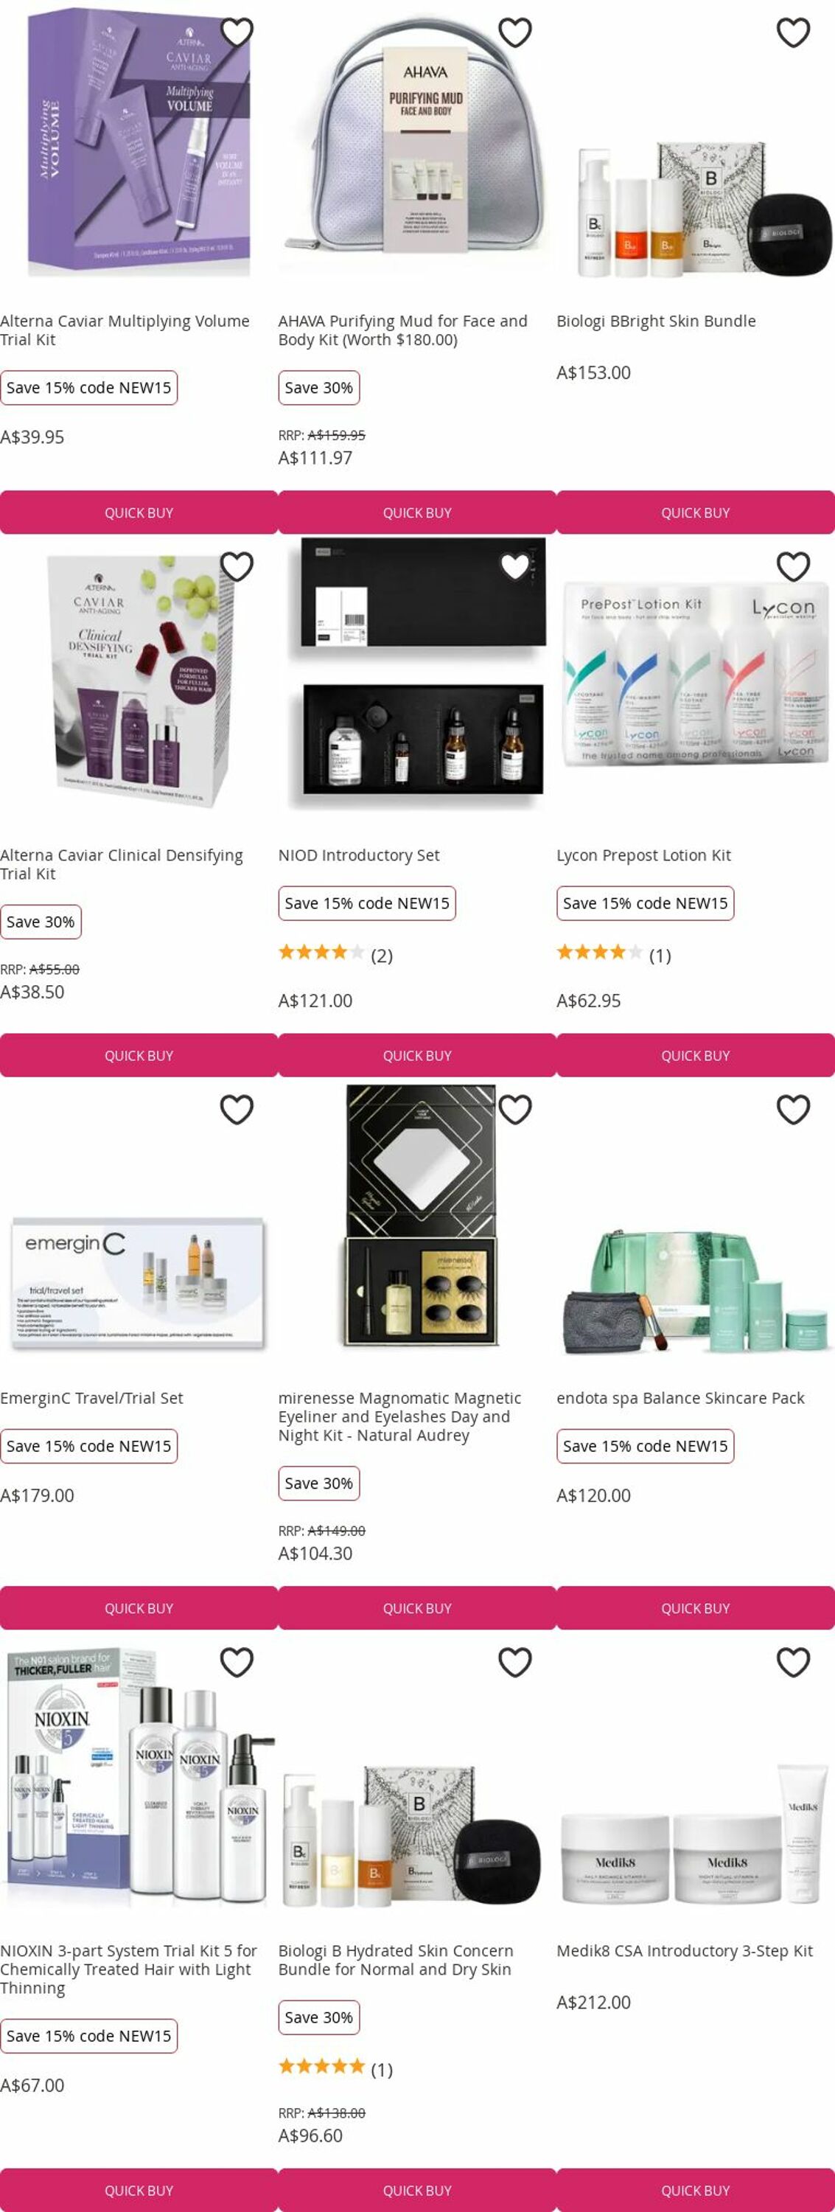Wishlist the Alterna Caviar Clinical Densifying kit
The width and height of the screenshot is (835, 2212).
click(237, 567)
